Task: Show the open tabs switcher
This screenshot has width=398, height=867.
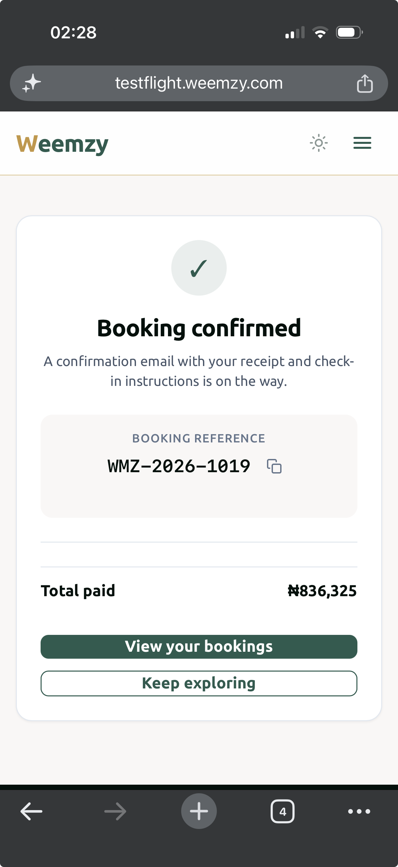Action: pyautogui.click(x=282, y=811)
